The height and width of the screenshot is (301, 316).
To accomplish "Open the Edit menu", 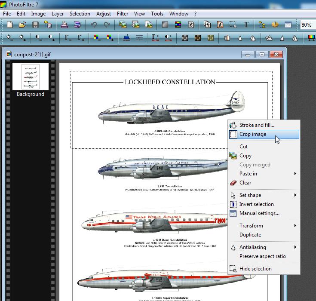I will pyautogui.click(x=21, y=14).
